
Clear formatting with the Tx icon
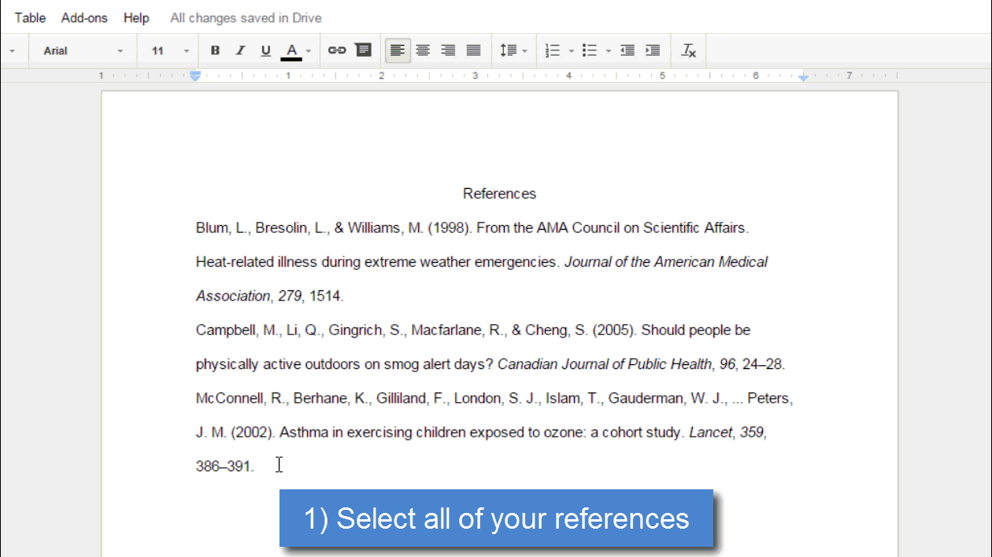[689, 50]
